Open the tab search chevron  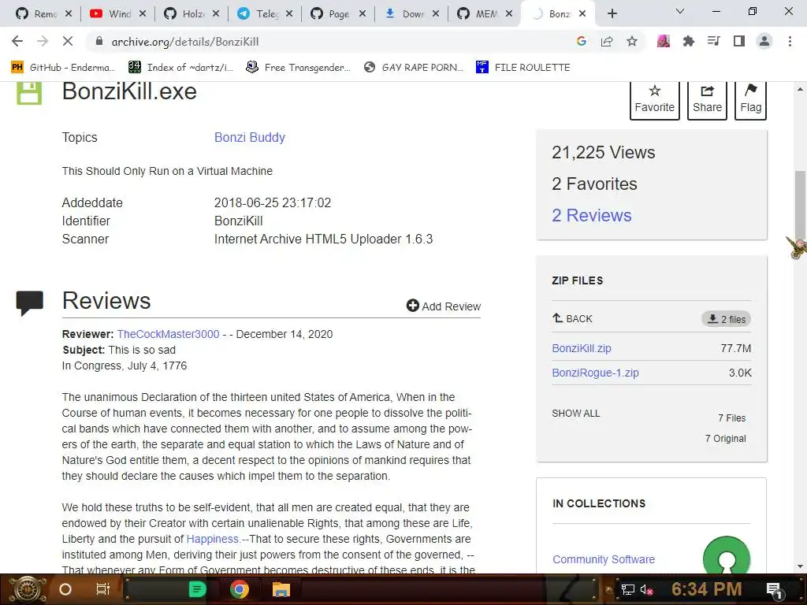[680, 11]
